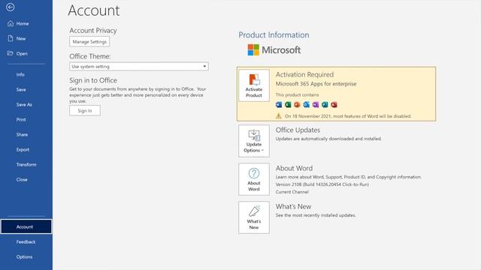
Task: Expand the Update Options menu button
Action: pos(254,141)
